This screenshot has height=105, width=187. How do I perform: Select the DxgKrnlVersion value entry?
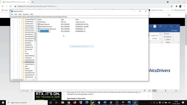[45, 24]
